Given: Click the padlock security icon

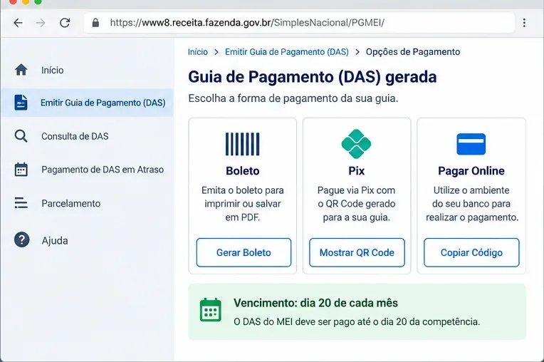Looking at the screenshot, I should (95, 23).
